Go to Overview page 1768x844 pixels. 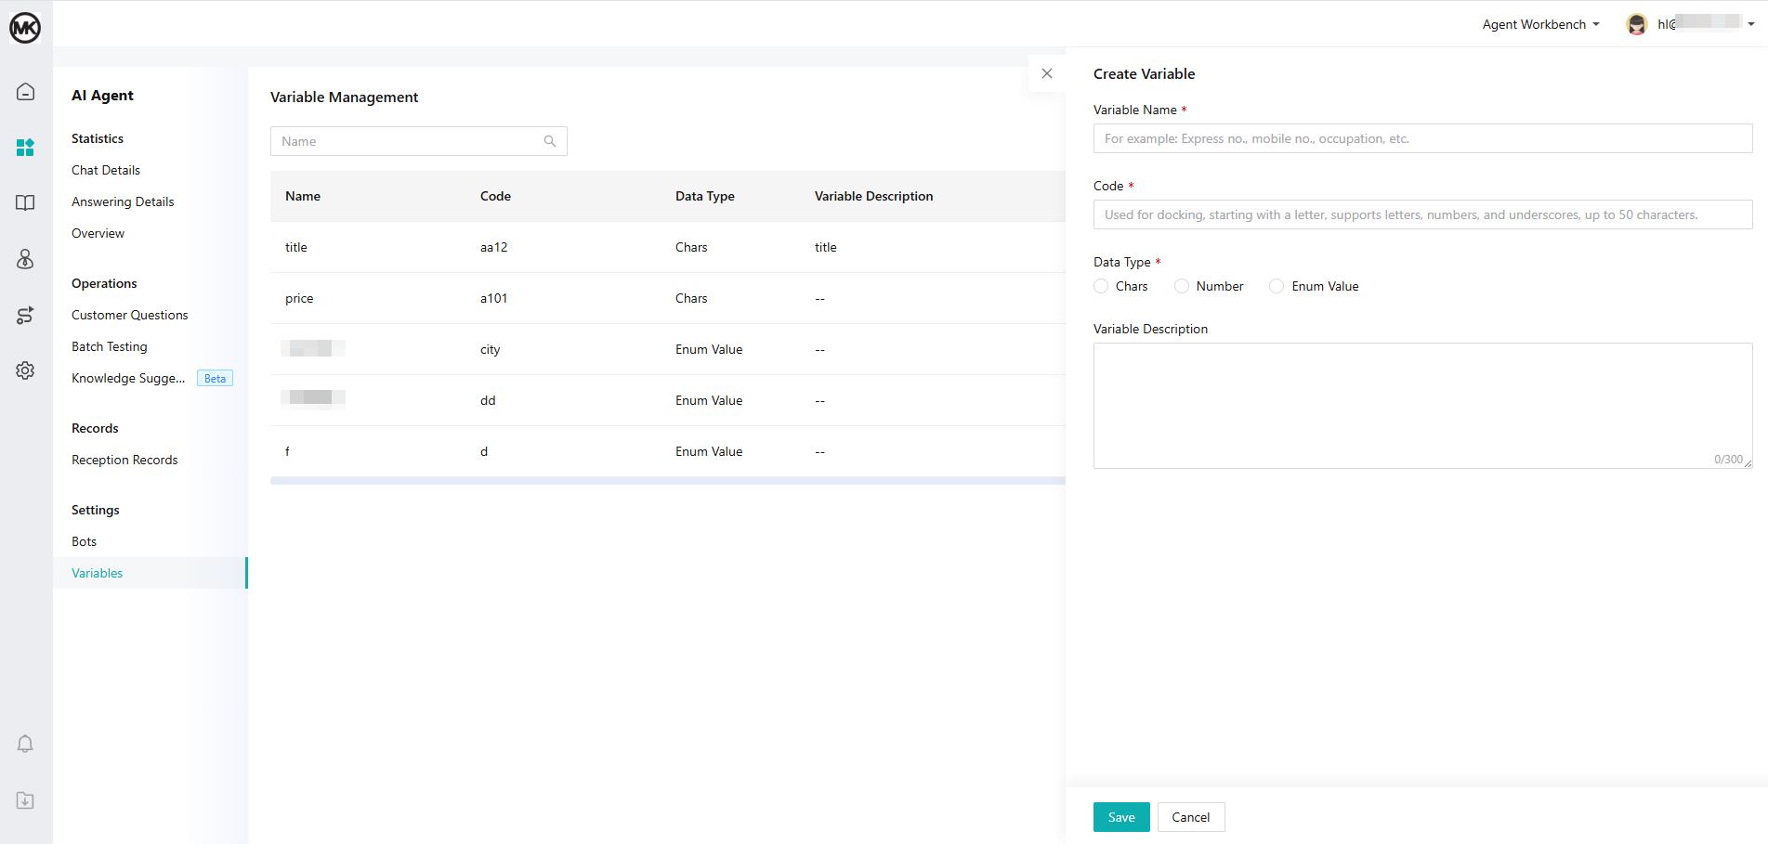(98, 233)
